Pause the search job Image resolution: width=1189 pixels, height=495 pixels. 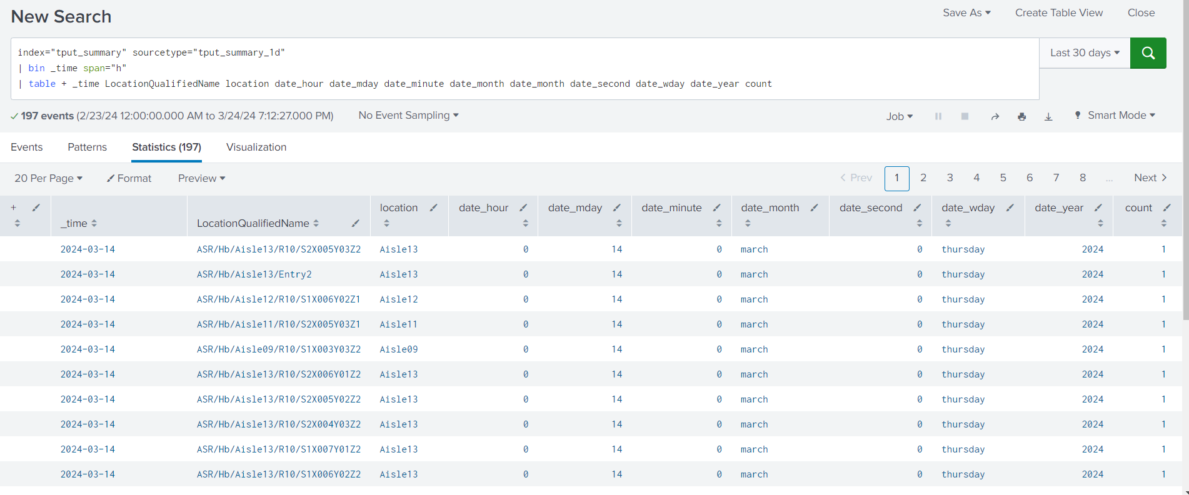[x=938, y=116]
